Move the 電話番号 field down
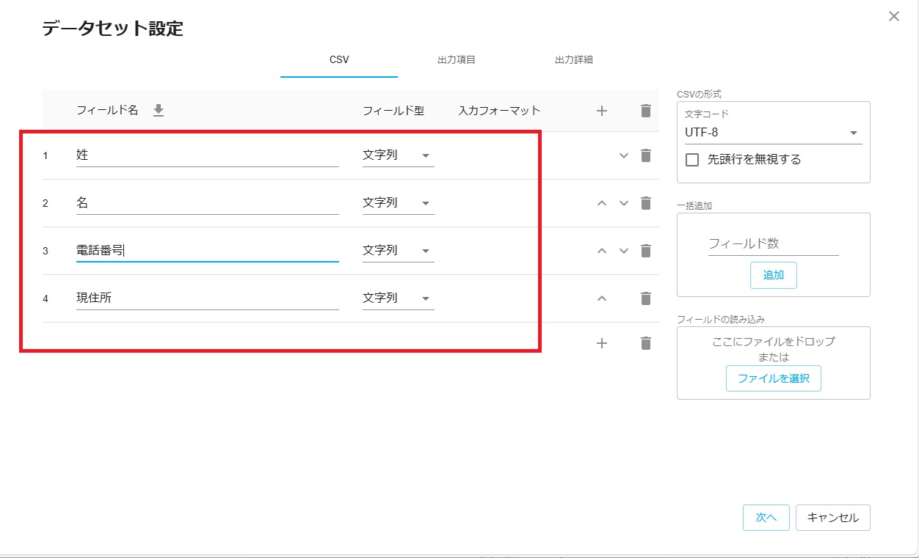This screenshot has height=558, width=919. 624,251
